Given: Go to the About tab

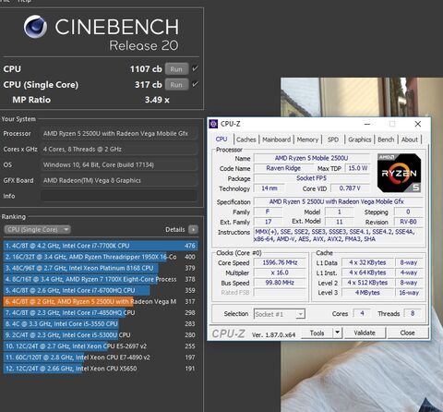Looking at the screenshot, I should (x=410, y=139).
